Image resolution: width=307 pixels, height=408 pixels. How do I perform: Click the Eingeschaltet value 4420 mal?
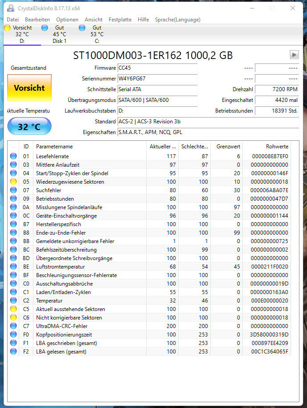(x=277, y=100)
